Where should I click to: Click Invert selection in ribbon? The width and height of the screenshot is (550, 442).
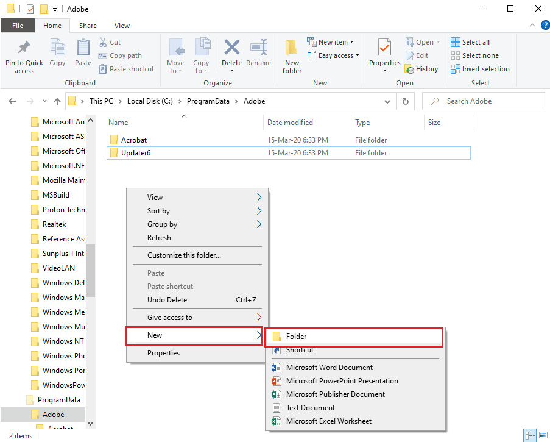480,69
